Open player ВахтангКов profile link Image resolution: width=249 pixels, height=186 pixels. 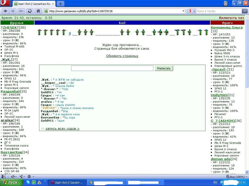[x=12, y=152]
